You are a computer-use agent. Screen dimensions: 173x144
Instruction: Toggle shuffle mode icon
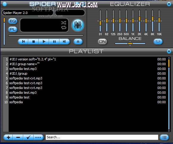click(64, 23)
